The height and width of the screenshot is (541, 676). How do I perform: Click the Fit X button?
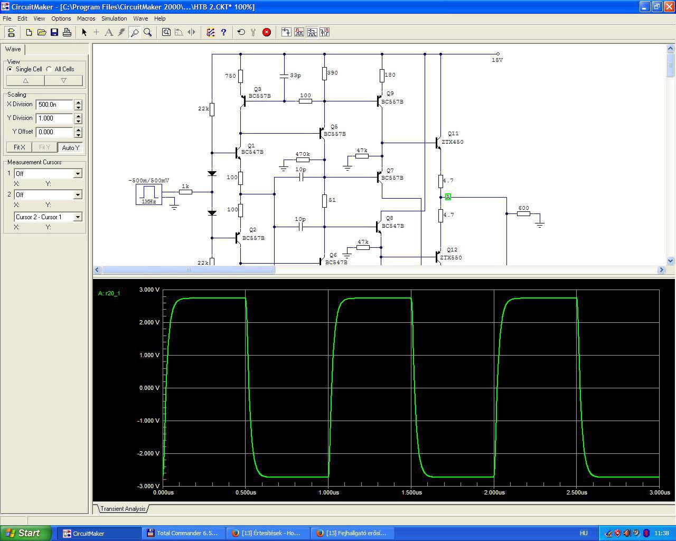19,147
